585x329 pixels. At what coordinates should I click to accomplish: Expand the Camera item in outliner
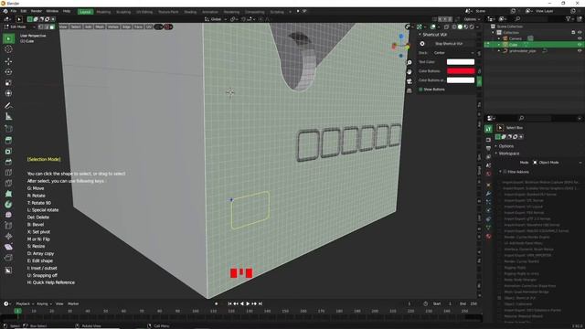pyautogui.click(x=499, y=38)
